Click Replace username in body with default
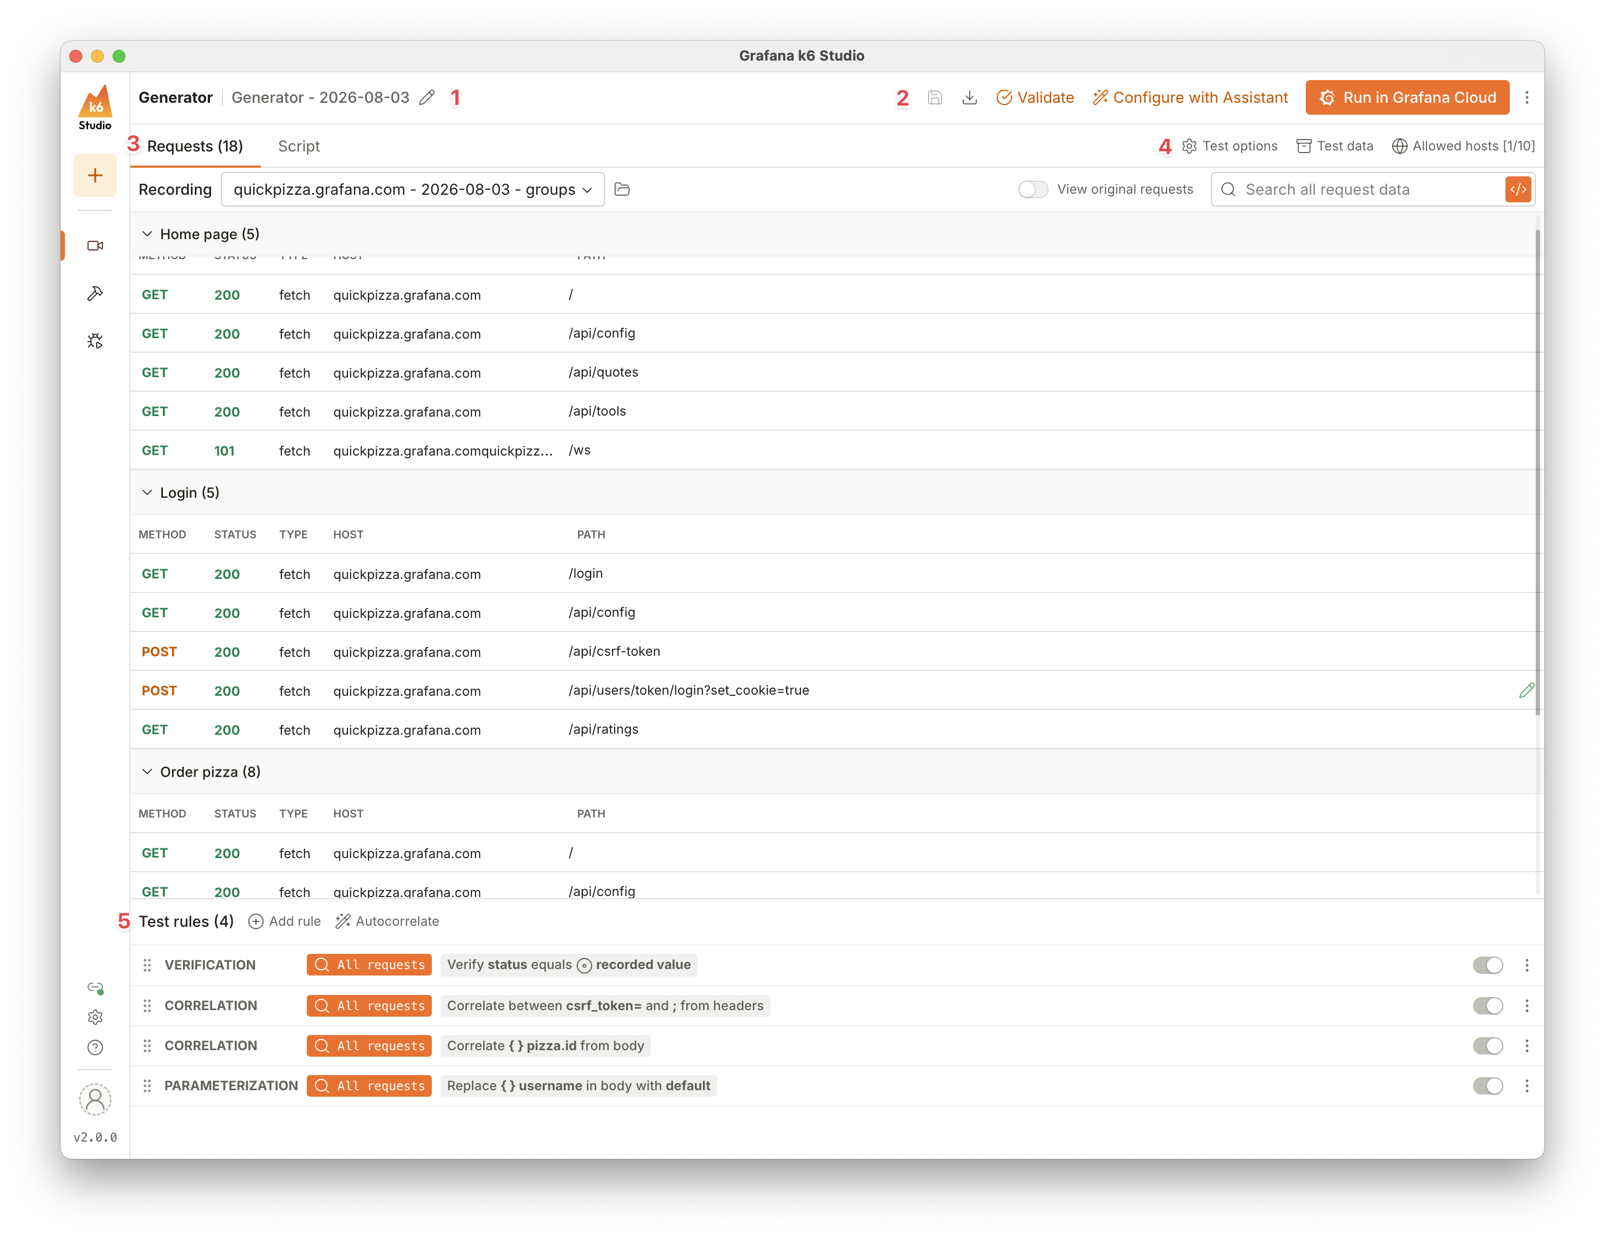 [x=578, y=1085]
